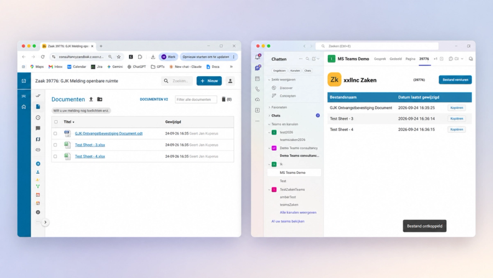Copy the GJK Ontvangstbevestiging Document row
Image resolution: width=493 pixels, height=278 pixels.
[456, 107]
